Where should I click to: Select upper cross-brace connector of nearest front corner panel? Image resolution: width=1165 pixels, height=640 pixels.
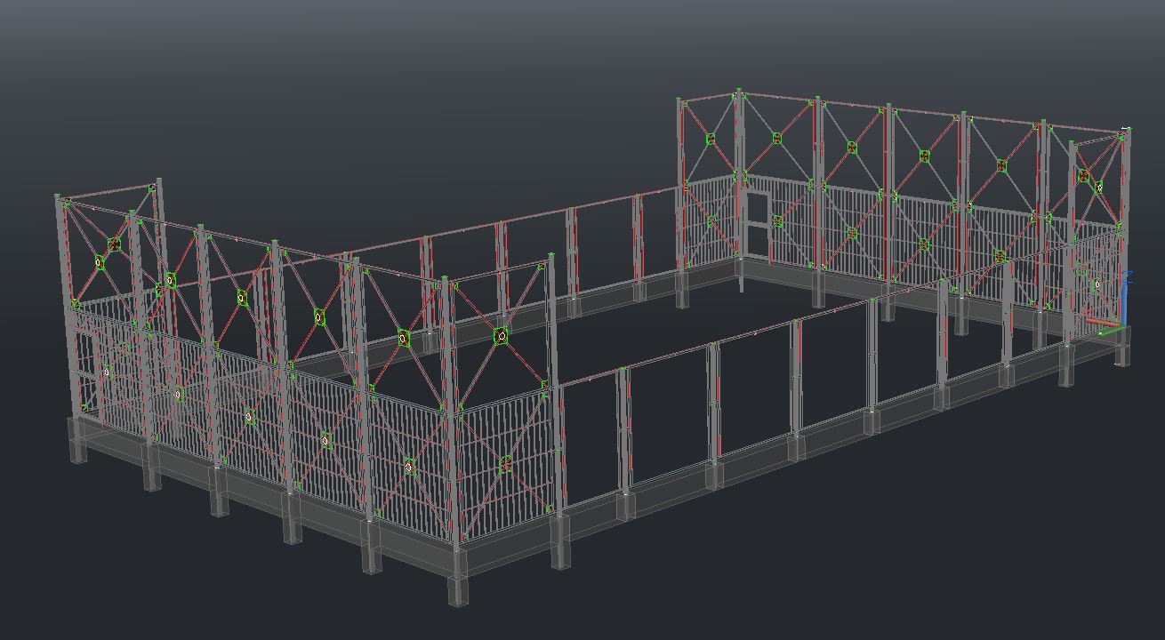click(x=502, y=336)
